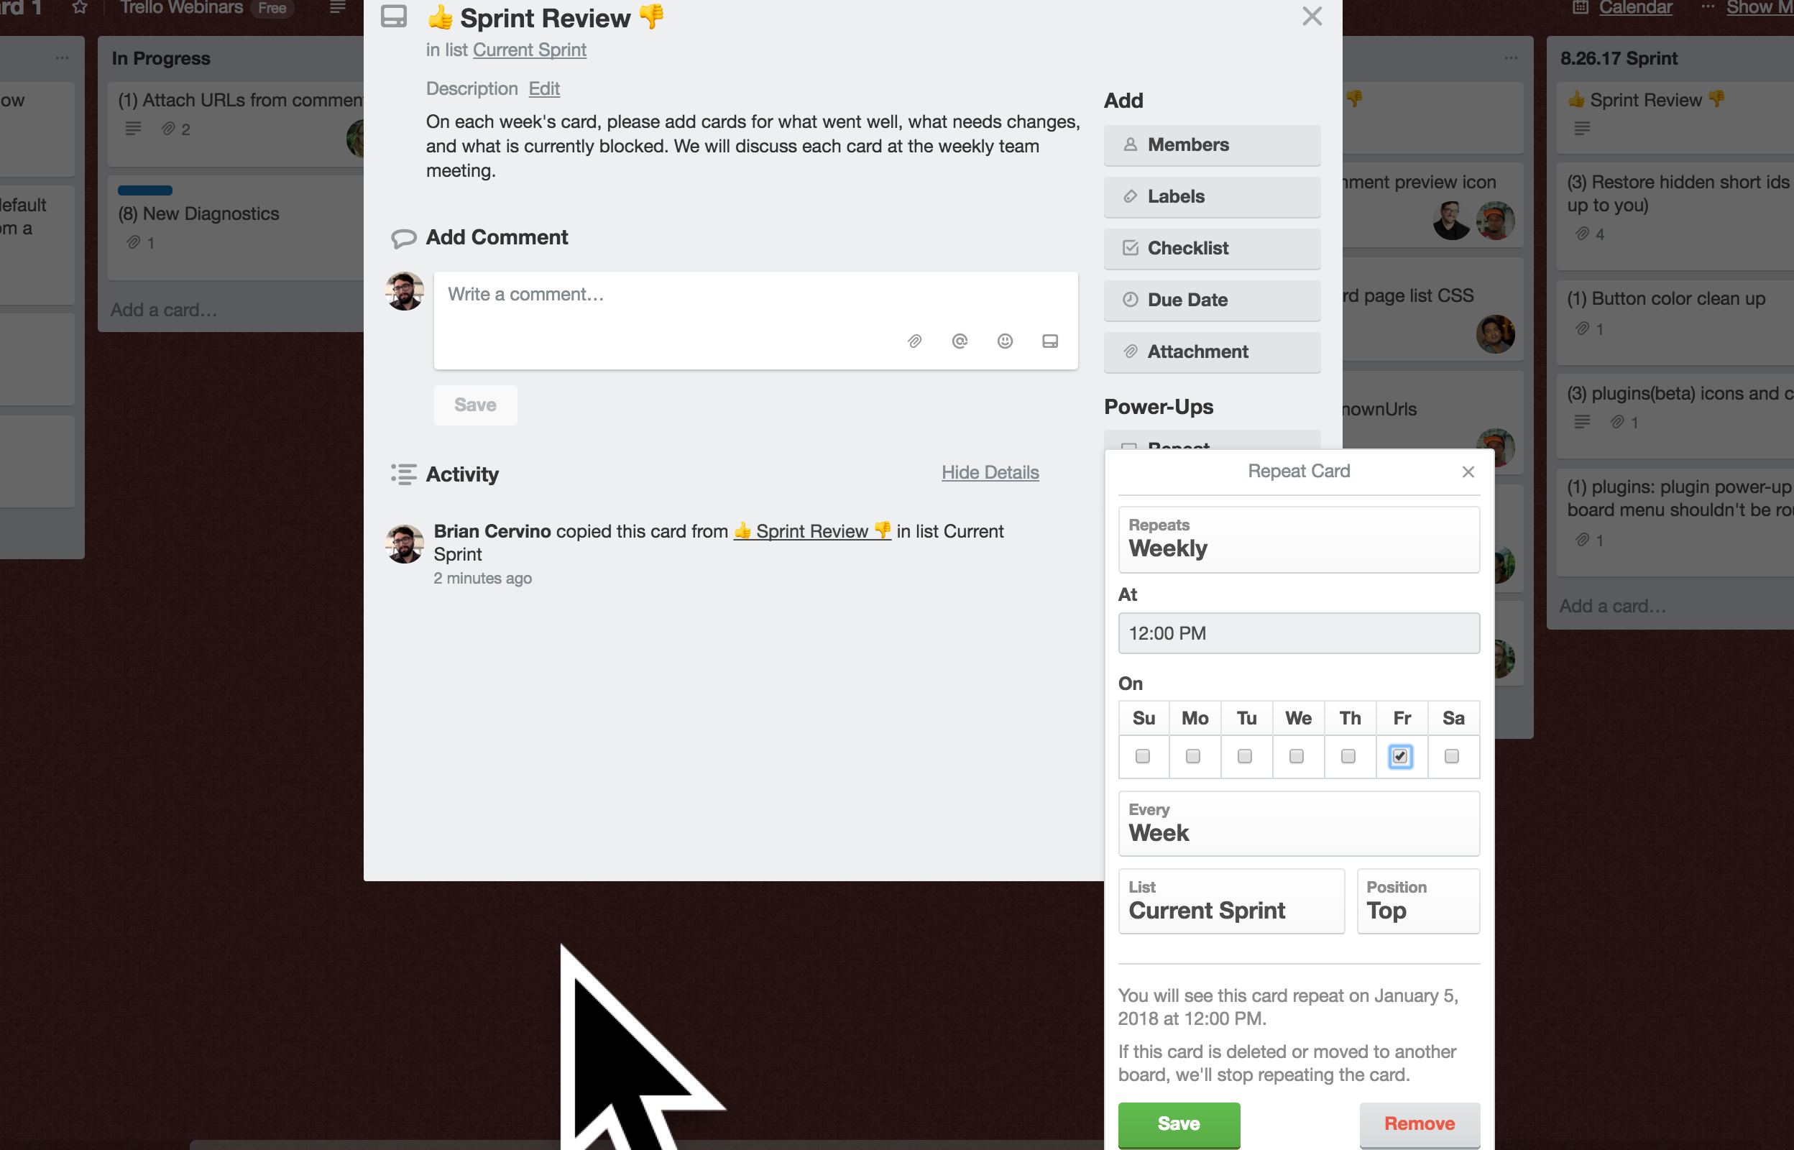The height and width of the screenshot is (1150, 1794).
Task: Expand the Position Top dropdown
Action: point(1417,901)
